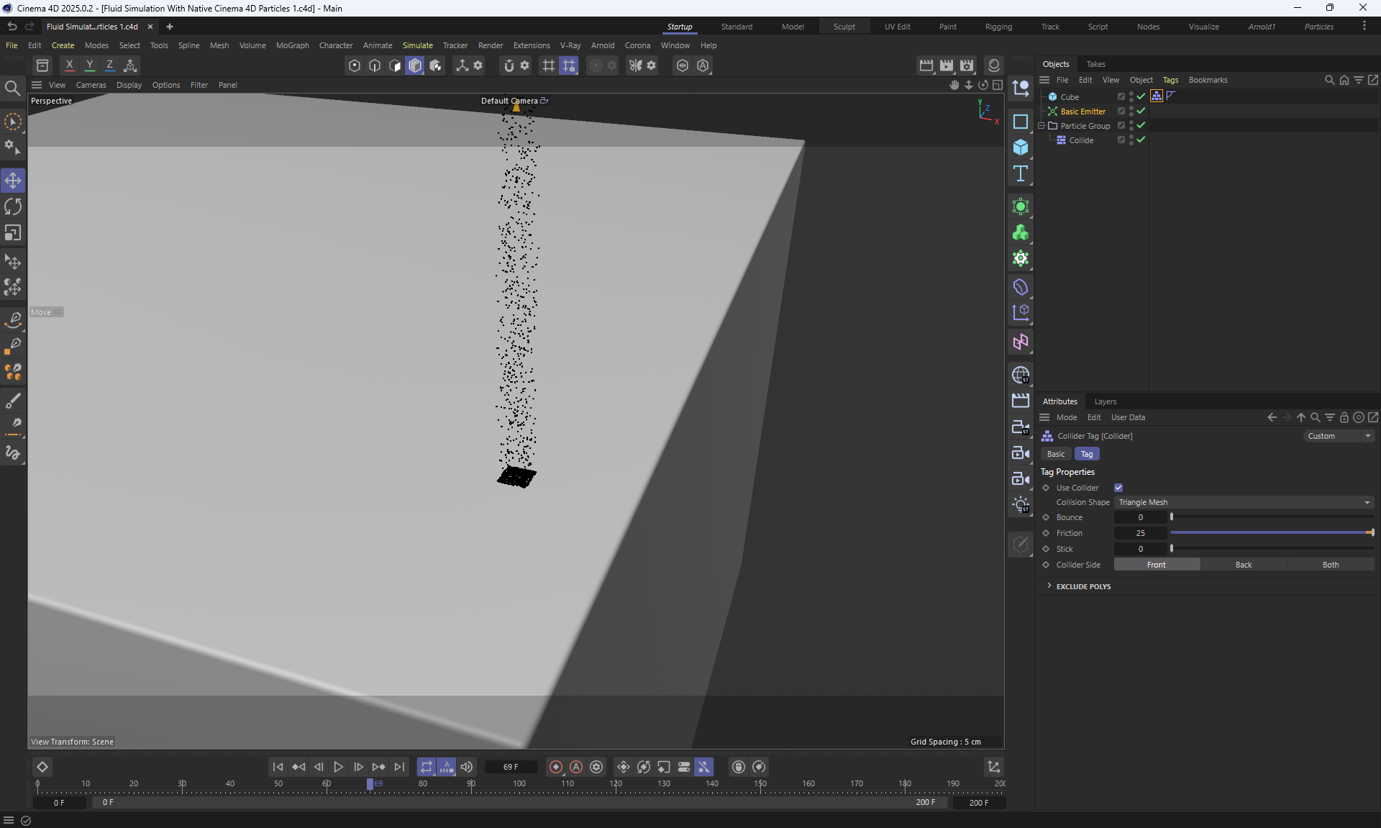Toggle the Basic Emitter enable checkmark
Image resolution: width=1381 pixels, height=828 pixels.
1141,111
